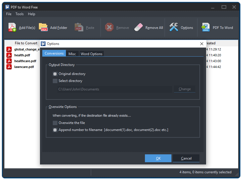Open the File menu
The width and height of the screenshot is (242, 180).
9,14
